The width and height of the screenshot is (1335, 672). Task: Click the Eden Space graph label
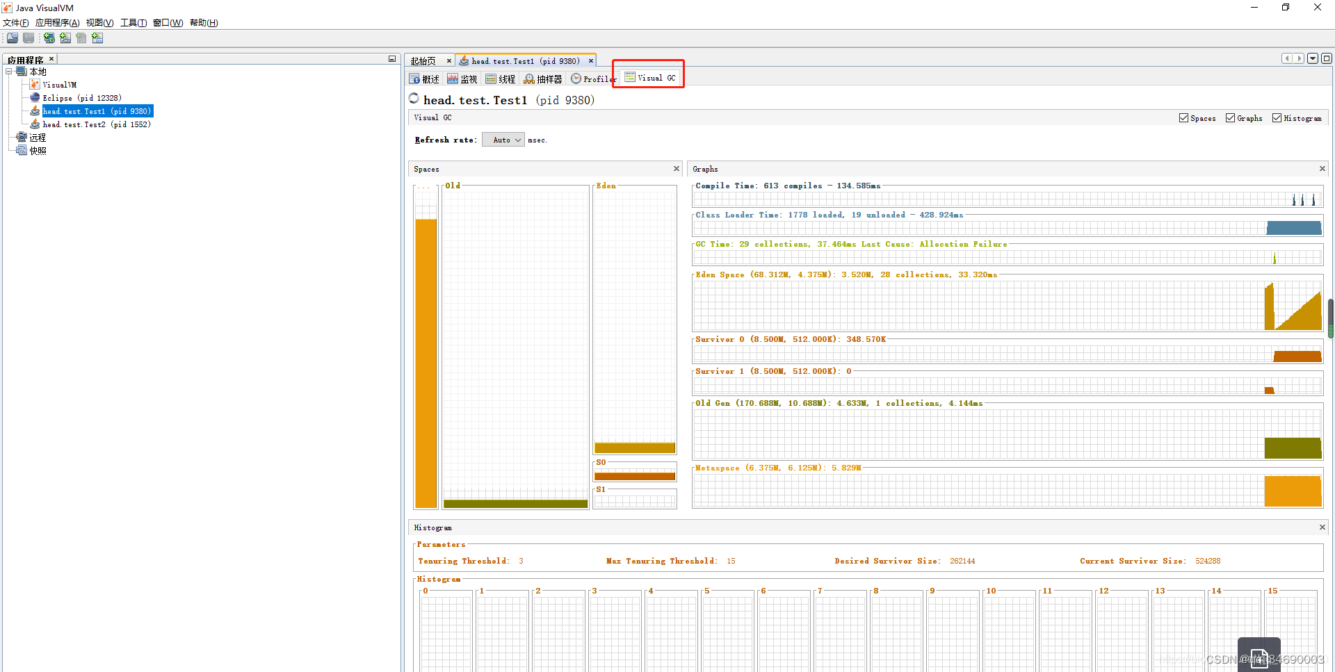(846, 274)
